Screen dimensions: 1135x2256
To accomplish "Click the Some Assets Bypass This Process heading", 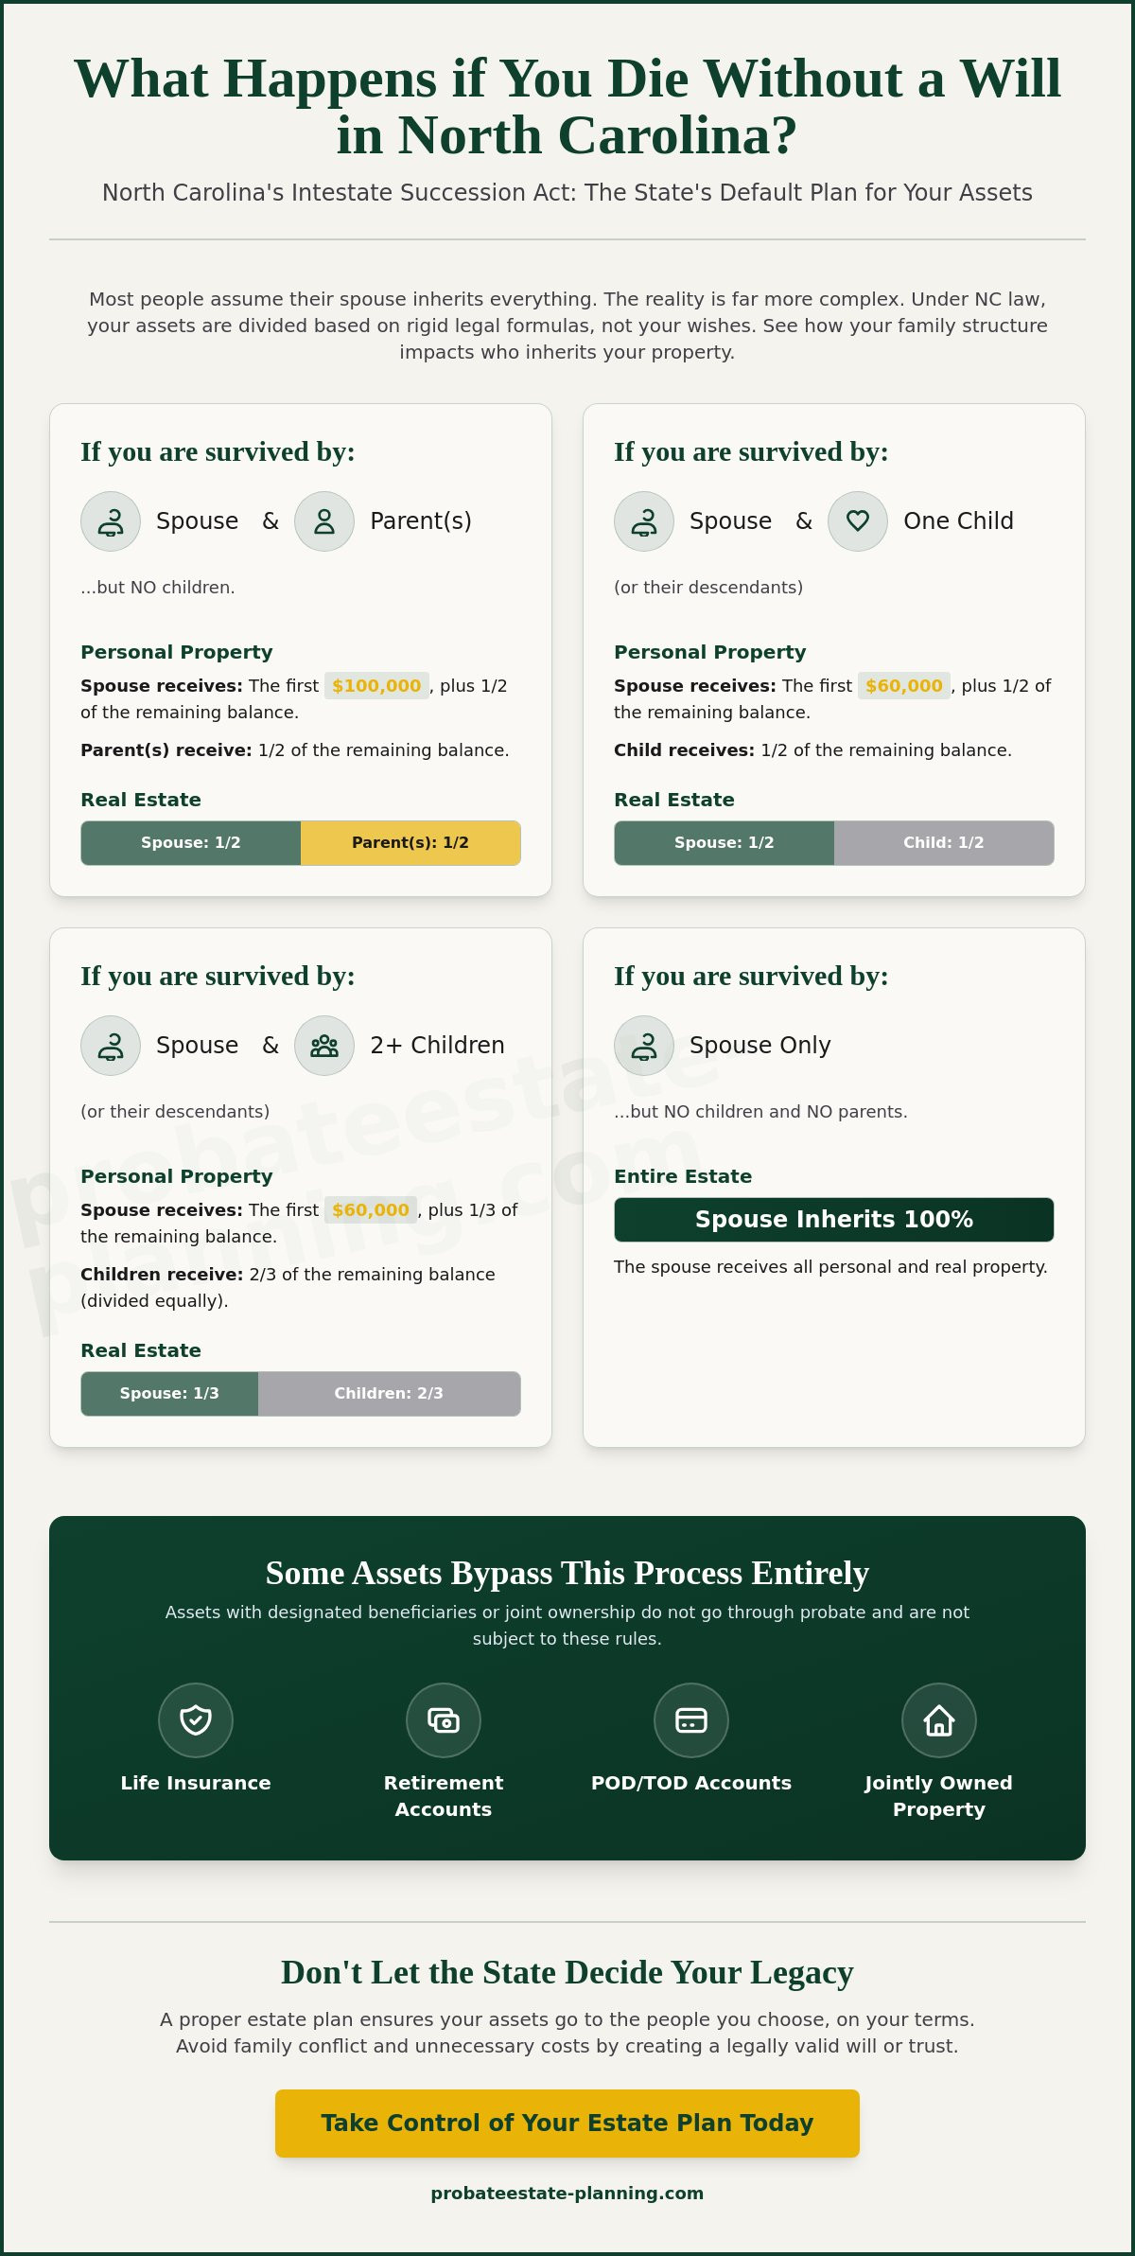I will pos(567,1573).
